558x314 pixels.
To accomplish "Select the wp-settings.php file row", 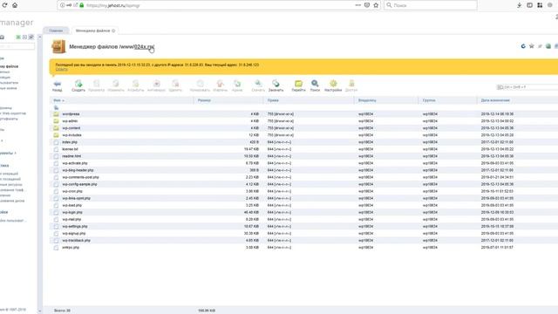I will [304, 227].
